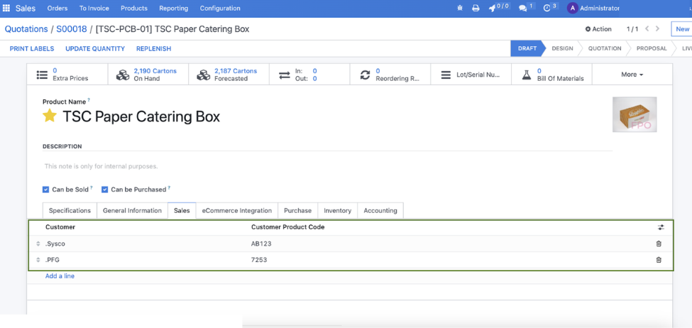Open Extra Prices stat button
The height and width of the screenshot is (328, 692).
point(67,74)
